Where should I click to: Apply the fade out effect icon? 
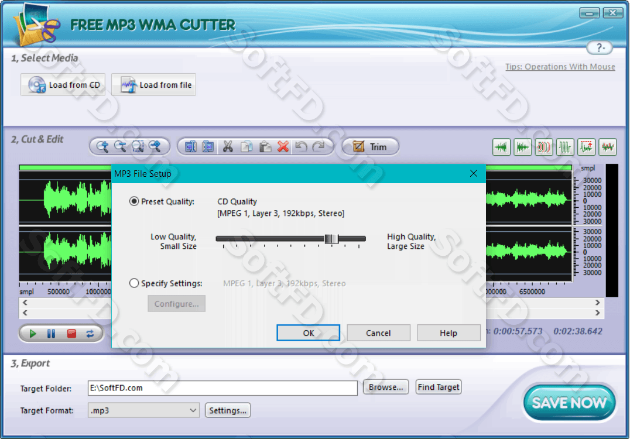pos(522,147)
